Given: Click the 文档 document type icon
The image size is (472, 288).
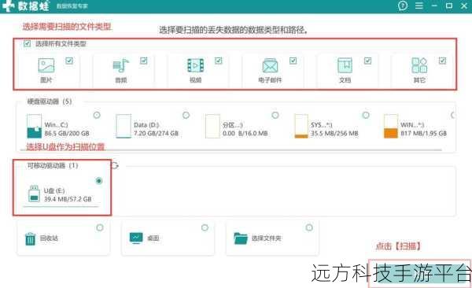Looking at the screenshot, I should [x=345, y=65].
